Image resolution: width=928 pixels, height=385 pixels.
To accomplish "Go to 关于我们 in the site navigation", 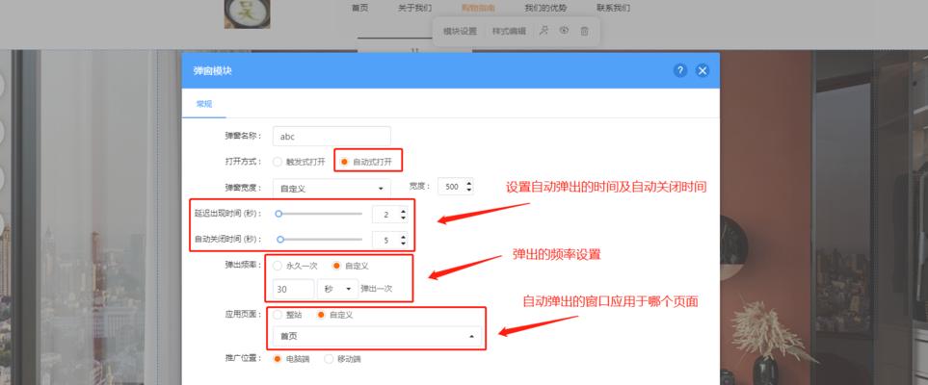I will (415, 9).
